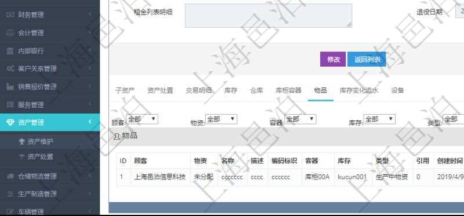Click the purple 修改 button
The width and height of the screenshot is (464, 216).
pyautogui.click(x=333, y=60)
